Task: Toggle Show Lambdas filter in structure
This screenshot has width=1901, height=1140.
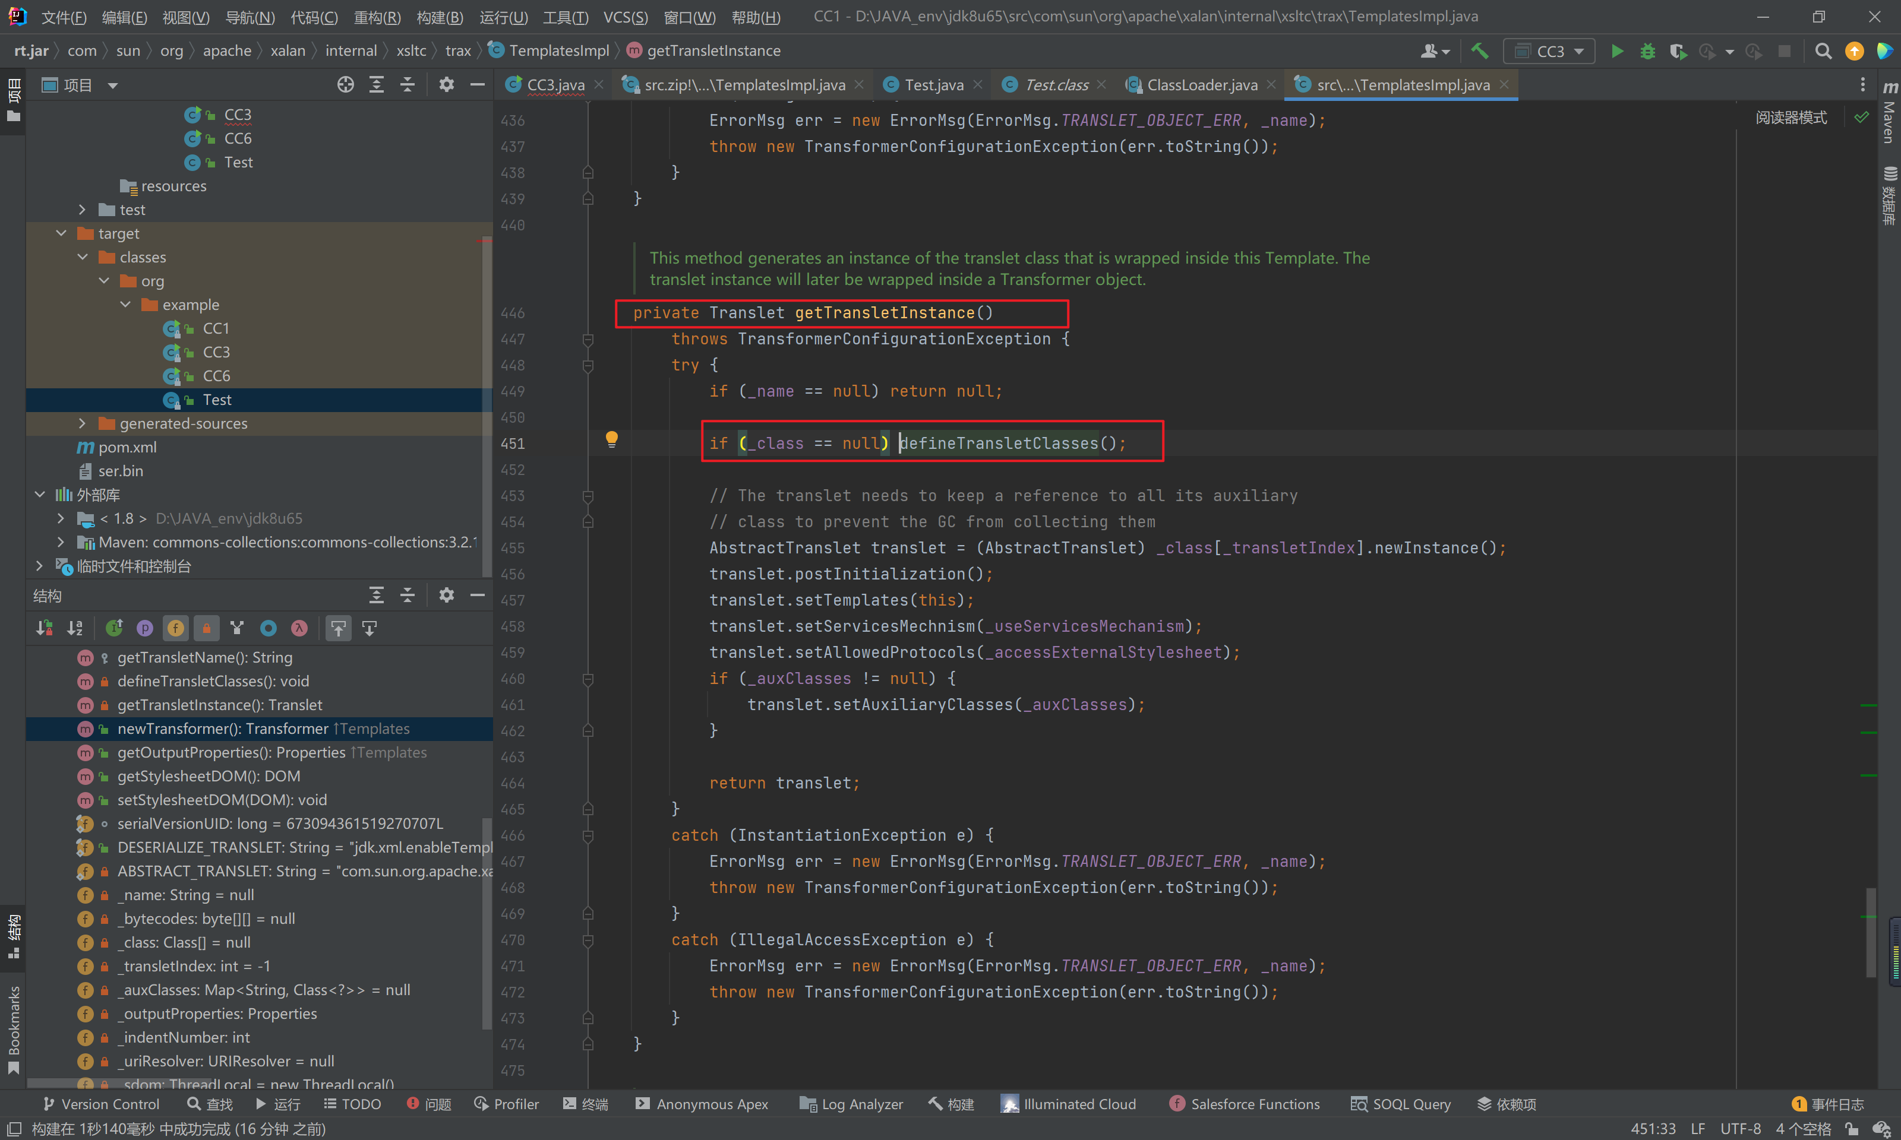Action: pyautogui.click(x=299, y=628)
